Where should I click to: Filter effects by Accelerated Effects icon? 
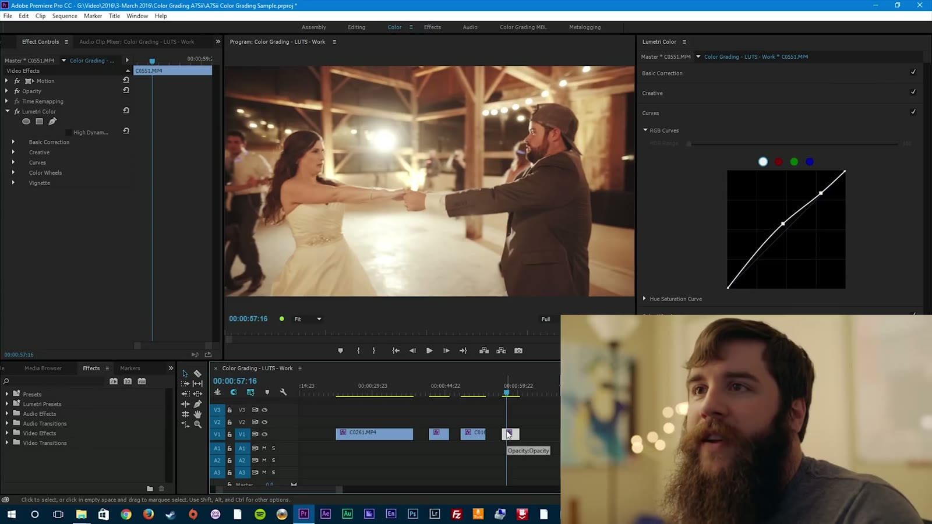pyautogui.click(x=114, y=381)
